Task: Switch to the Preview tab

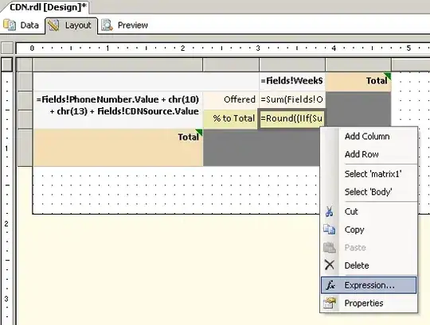Action: (x=125, y=25)
